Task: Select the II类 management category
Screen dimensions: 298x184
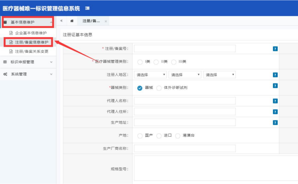Action: 157,61
